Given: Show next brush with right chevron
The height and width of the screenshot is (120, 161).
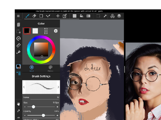Looking at the screenshot, I should coord(58,87).
